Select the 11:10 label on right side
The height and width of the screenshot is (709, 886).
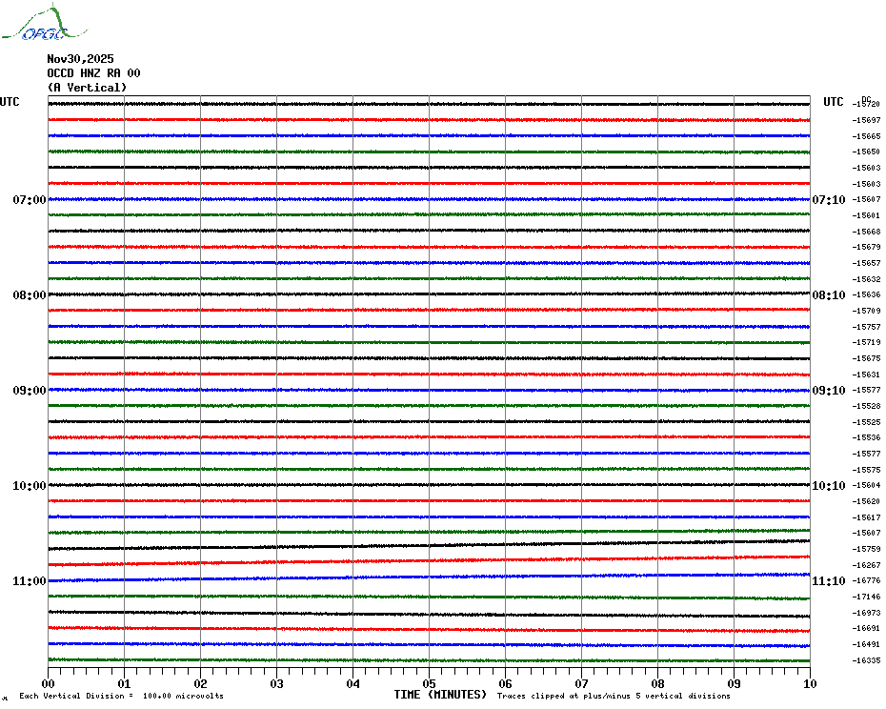[x=828, y=581]
